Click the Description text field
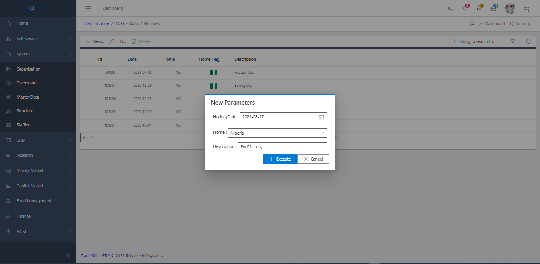Screen dimensions: 540x264 coord(282,147)
